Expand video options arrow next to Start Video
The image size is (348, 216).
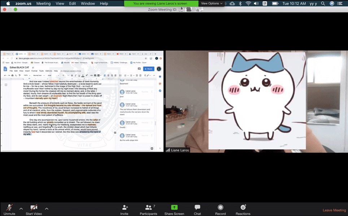47,208
